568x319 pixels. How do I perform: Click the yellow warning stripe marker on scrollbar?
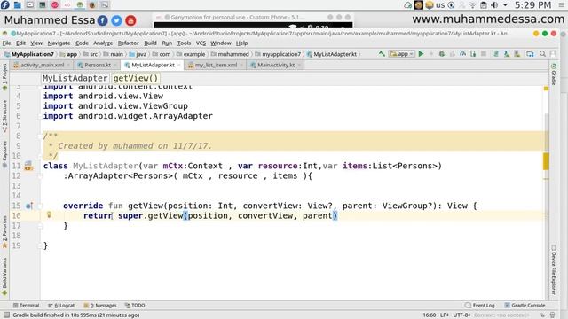(546, 161)
